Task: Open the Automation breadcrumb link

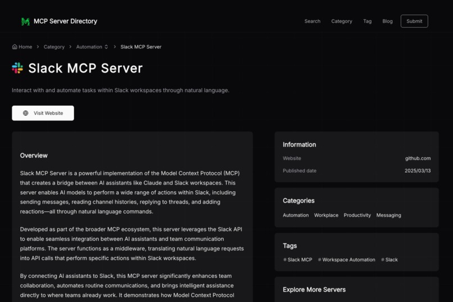Action: [x=89, y=47]
